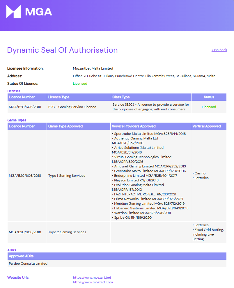Click the Licence Type column header

point(79,97)
